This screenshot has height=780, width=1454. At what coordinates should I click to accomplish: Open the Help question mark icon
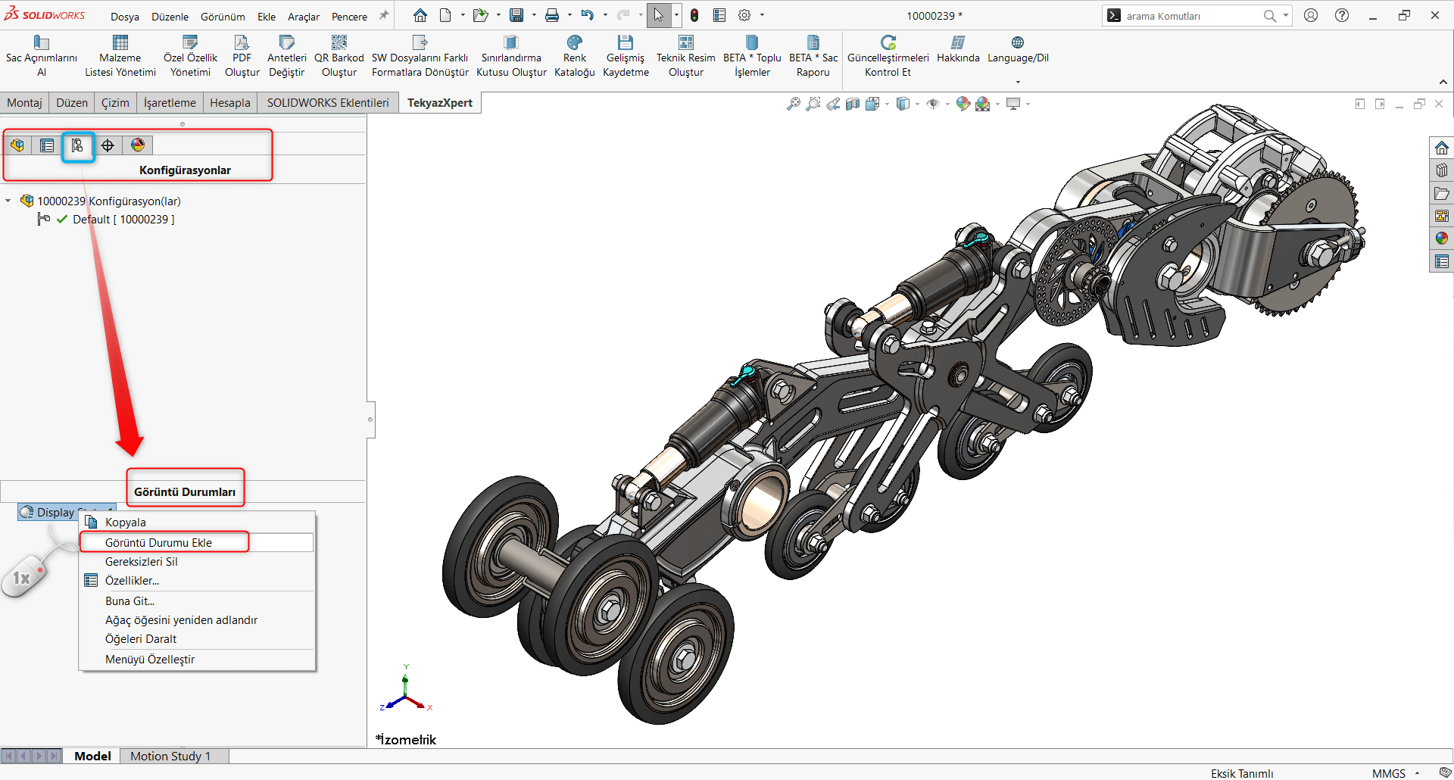(1342, 15)
